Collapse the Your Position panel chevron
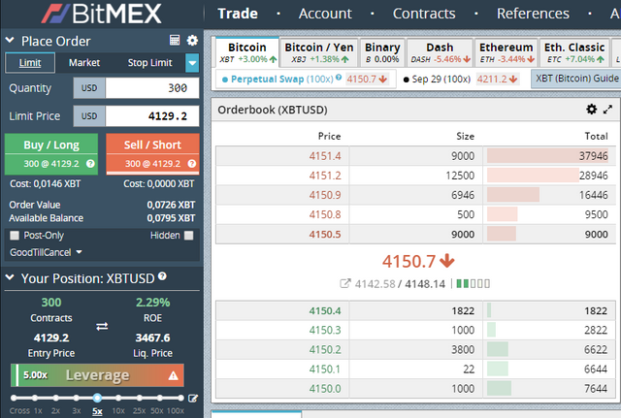The image size is (621, 418). [10, 277]
